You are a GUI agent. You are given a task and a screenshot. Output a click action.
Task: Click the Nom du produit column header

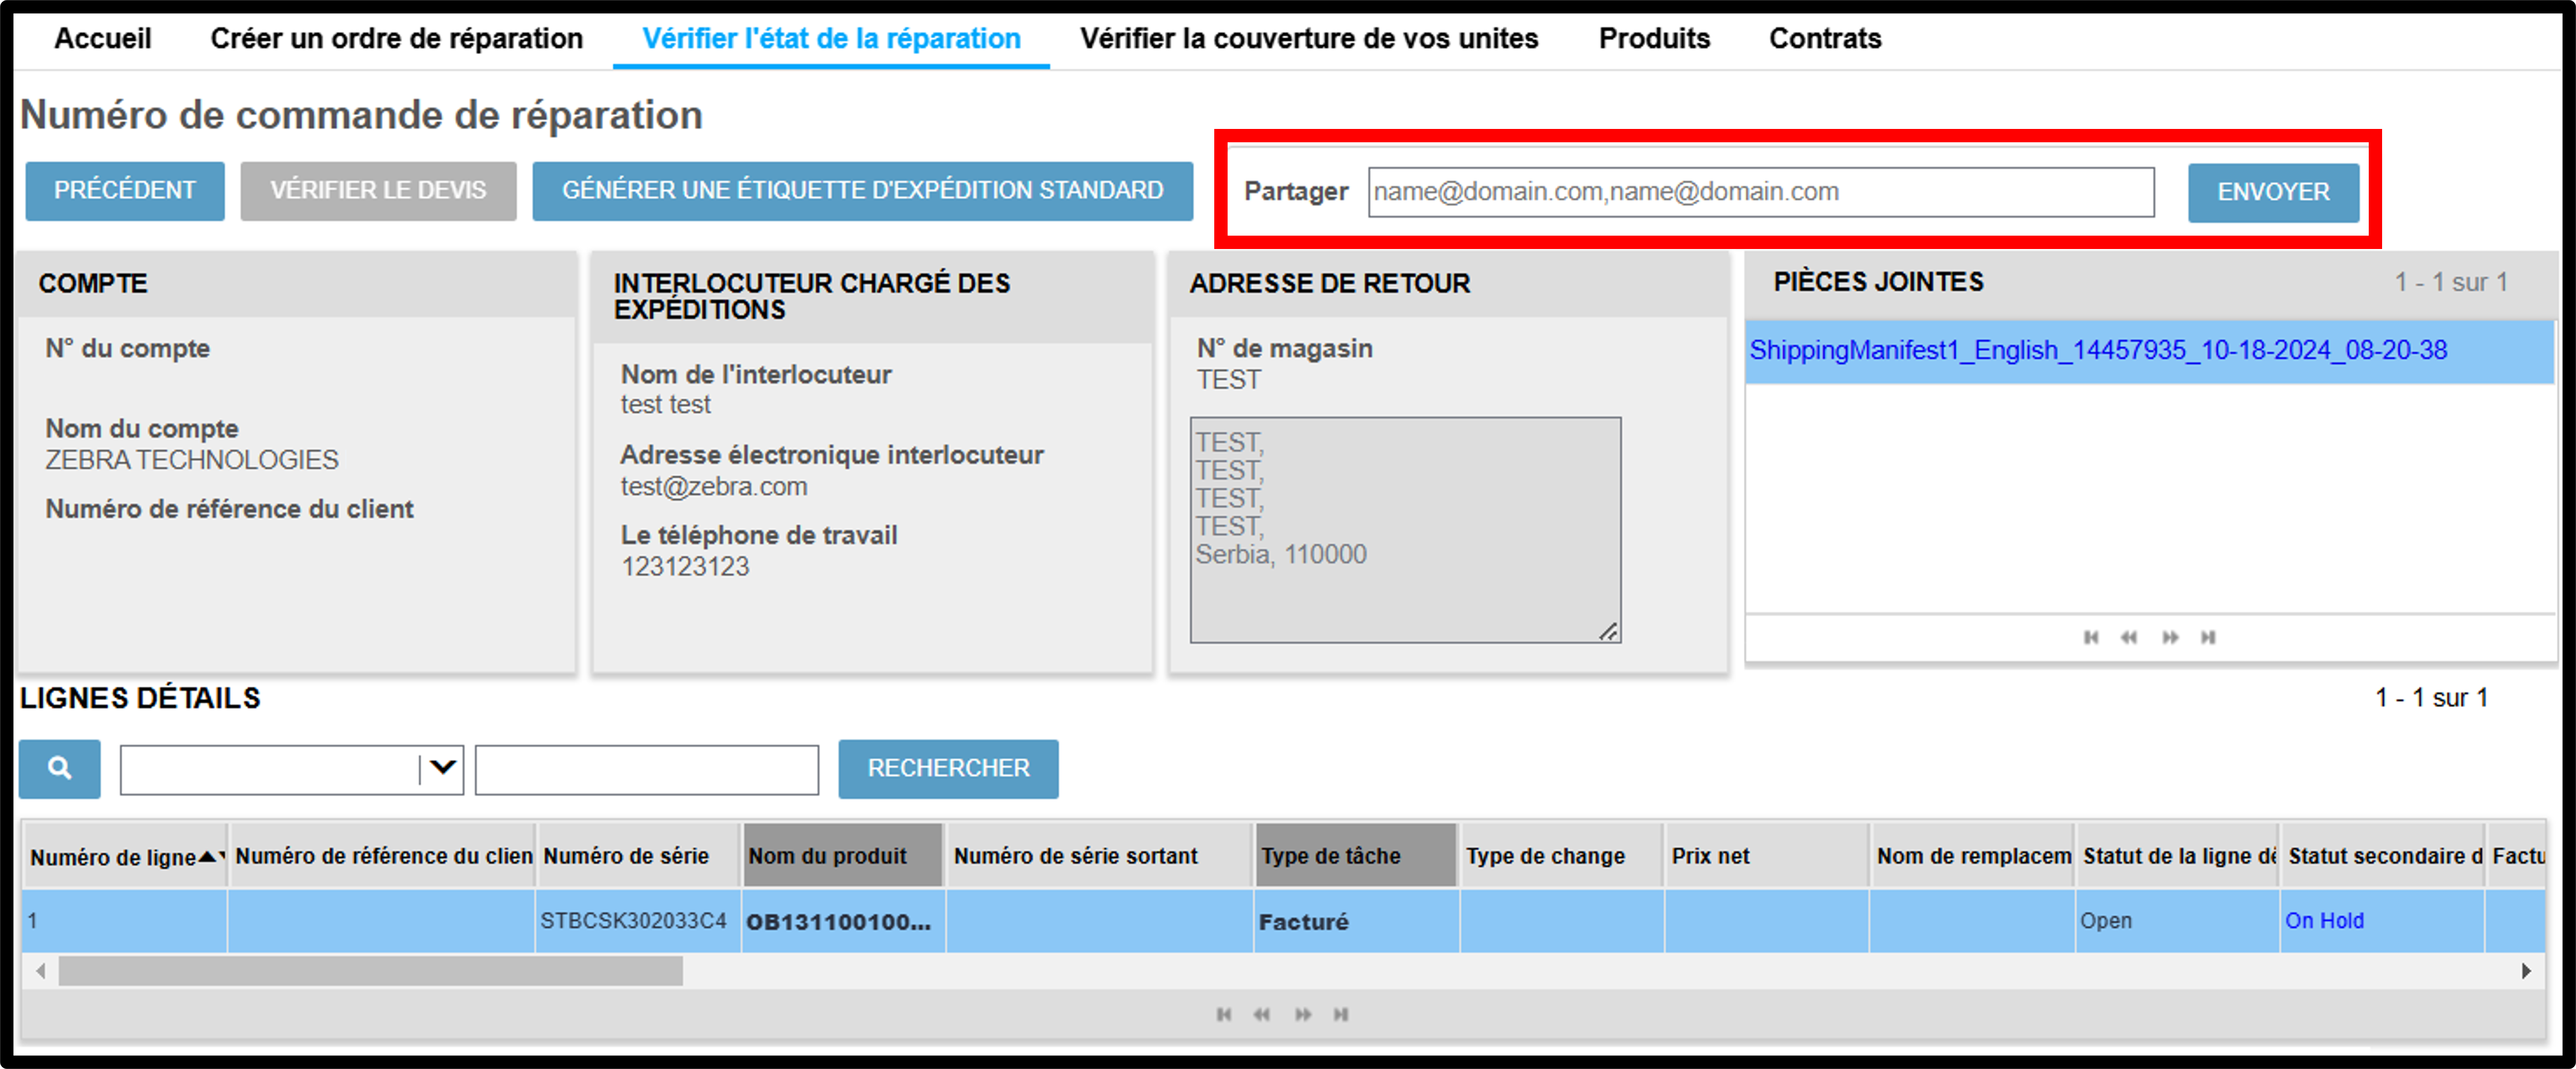pos(843,856)
